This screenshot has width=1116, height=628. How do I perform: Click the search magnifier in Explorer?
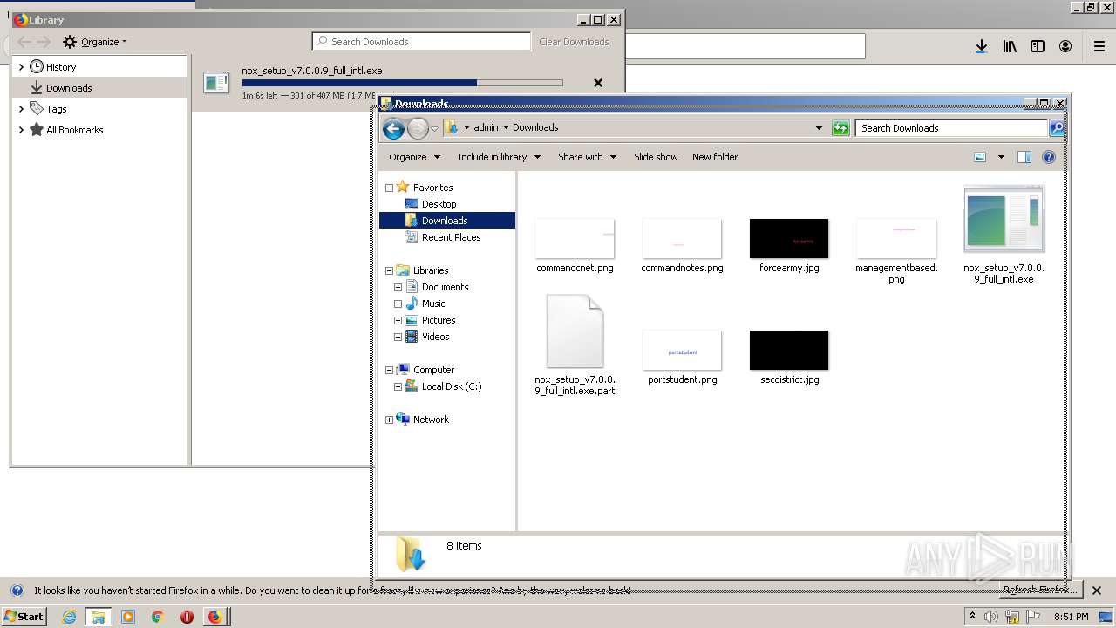pos(1056,128)
